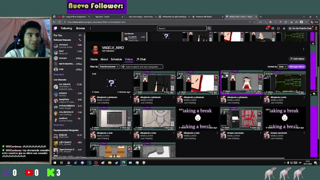Viewport: 320px width, 180px height.
Task: Open Discord from the taskbar
Action: coord(82,163)
